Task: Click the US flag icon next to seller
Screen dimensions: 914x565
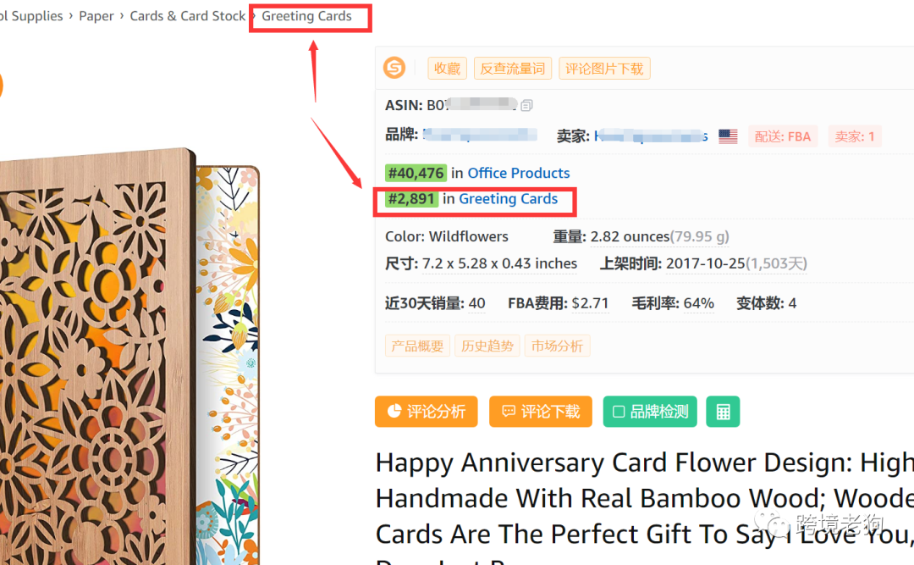Action: [728, 136]
